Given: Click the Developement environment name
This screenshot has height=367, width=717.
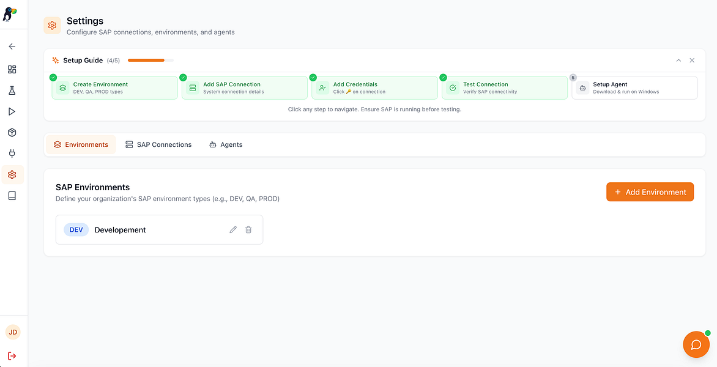Looking at the screenshot, I should click(x=121, y=230).
